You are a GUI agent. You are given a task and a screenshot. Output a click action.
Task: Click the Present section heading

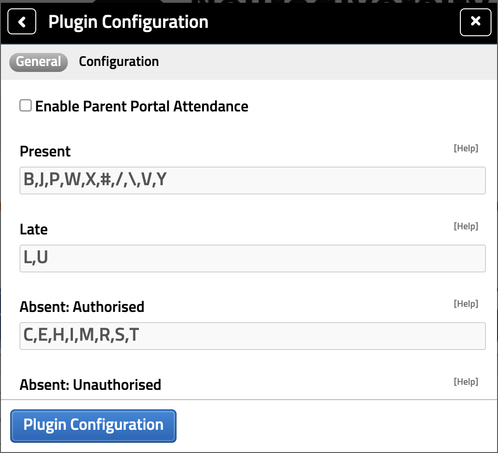pos(45,151)
